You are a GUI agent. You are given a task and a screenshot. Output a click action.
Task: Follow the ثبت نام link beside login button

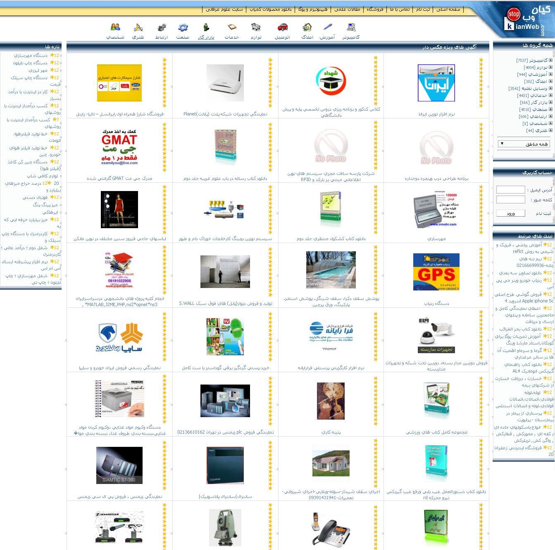[x=543, y=213]
